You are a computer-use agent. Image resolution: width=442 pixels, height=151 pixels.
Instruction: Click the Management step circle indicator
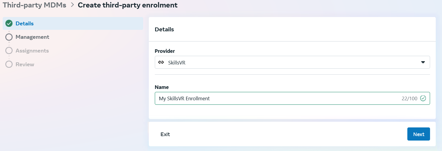click(9, 37)
